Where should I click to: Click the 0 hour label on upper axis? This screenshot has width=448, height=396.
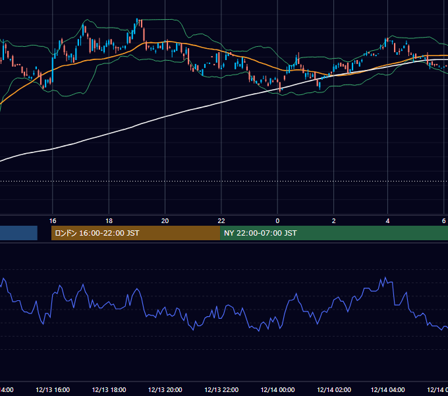[x=277, y=221]
